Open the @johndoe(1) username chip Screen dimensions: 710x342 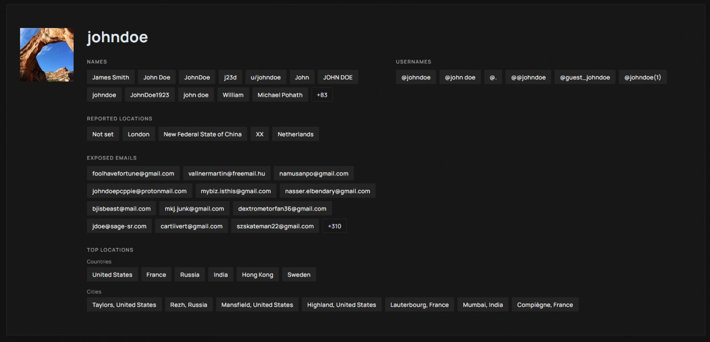click(643, 77)
